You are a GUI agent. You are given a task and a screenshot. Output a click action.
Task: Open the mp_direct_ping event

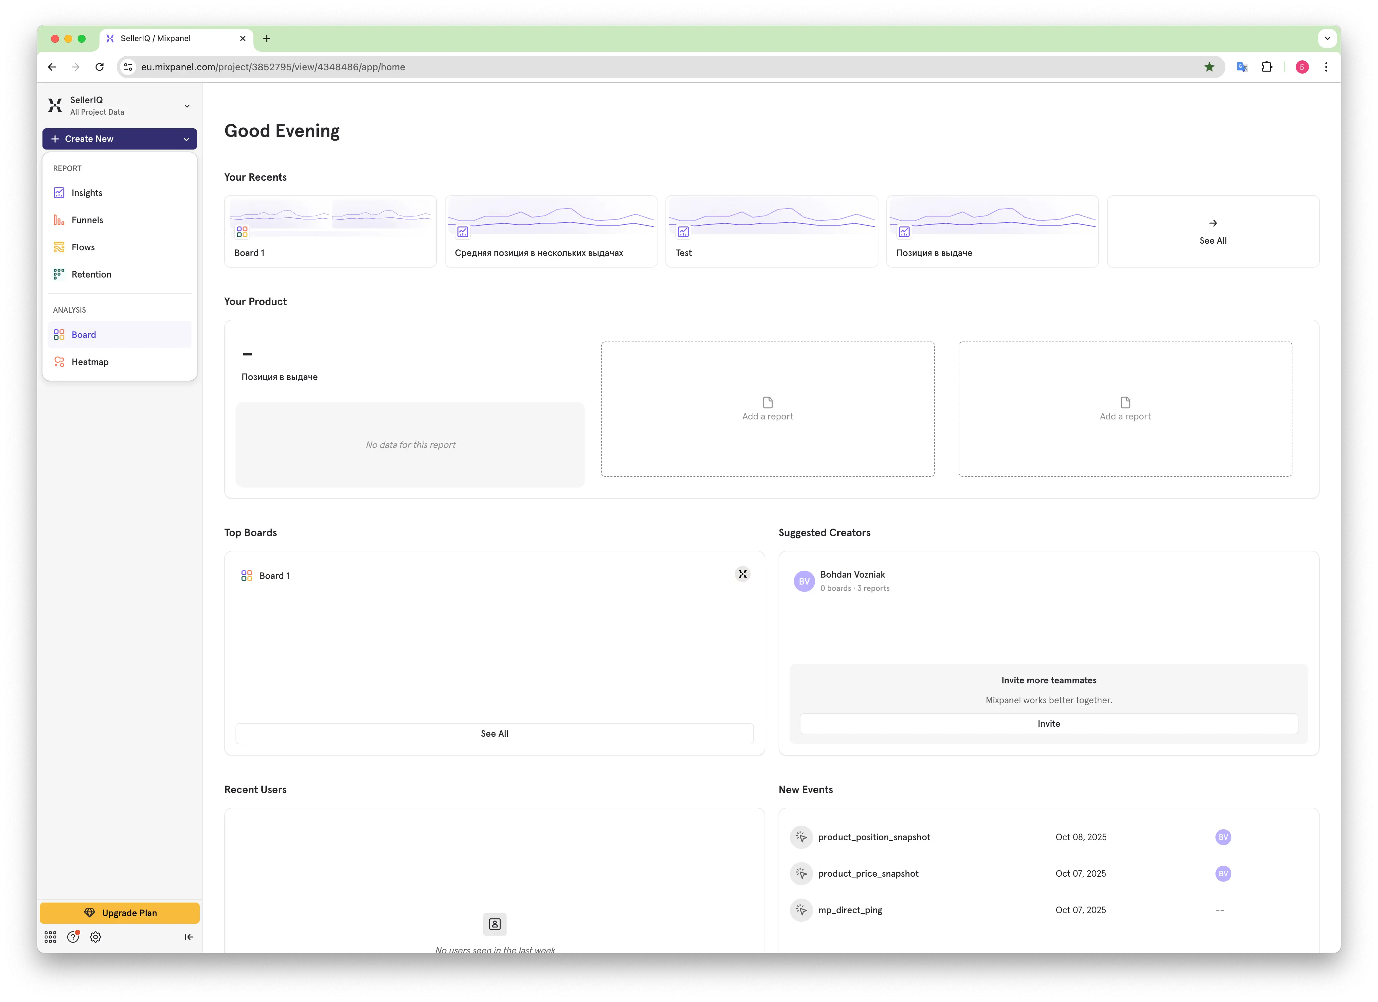(x=850, y=910)
